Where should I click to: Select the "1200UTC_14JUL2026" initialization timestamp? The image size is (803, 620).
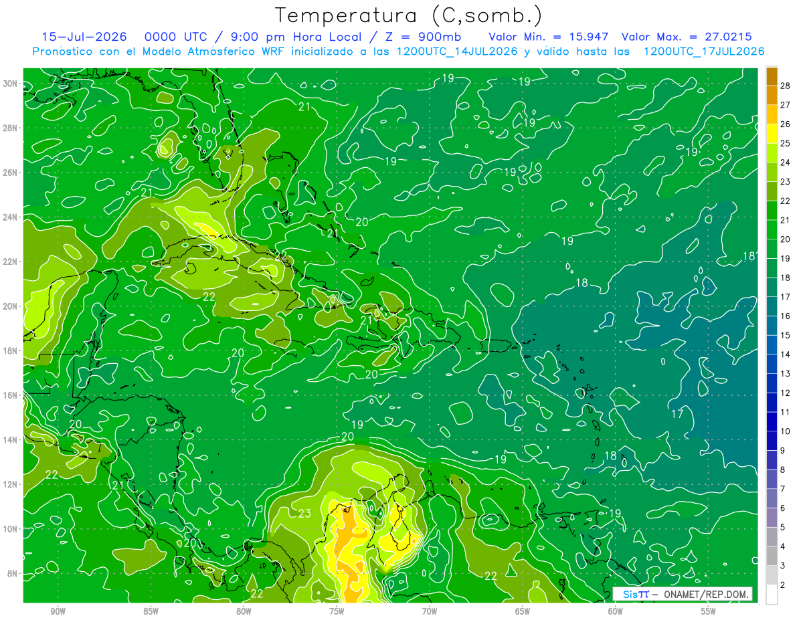point(457,51)
